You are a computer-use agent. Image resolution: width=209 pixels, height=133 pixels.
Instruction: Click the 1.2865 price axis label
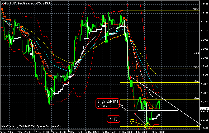pos(205,84)
